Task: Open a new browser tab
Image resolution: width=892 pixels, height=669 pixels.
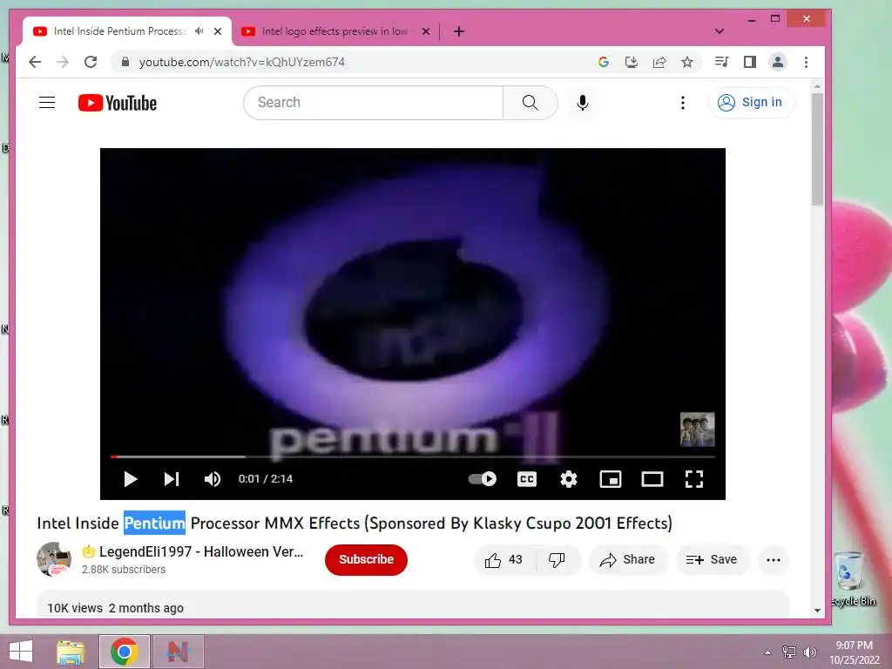Action: tap(459, 31)
